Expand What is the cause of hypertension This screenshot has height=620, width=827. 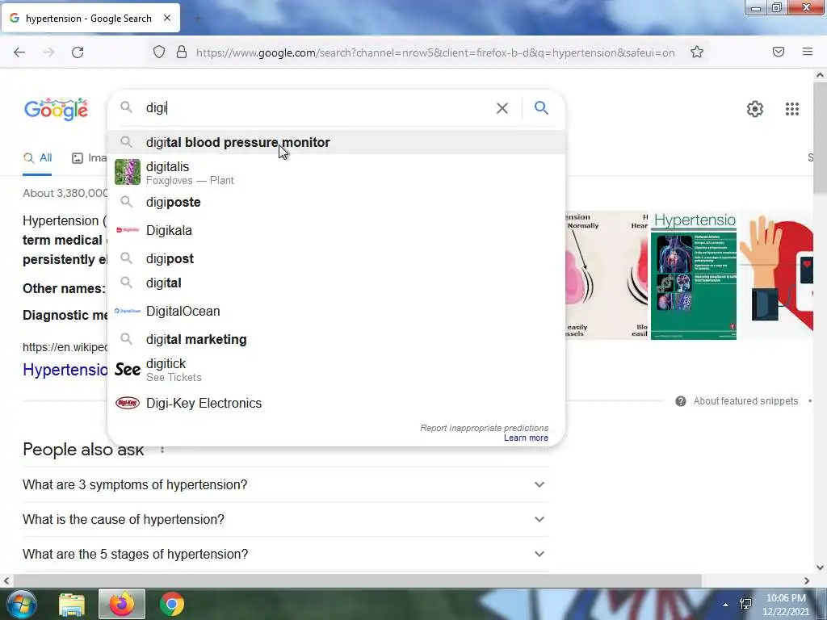click(x=286, y=519)
